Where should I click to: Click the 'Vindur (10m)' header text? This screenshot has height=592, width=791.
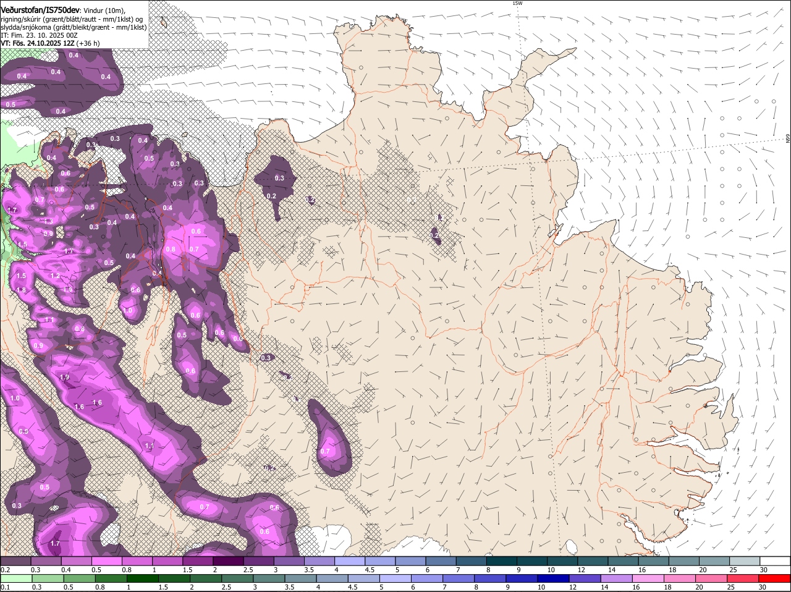[104, 11]
